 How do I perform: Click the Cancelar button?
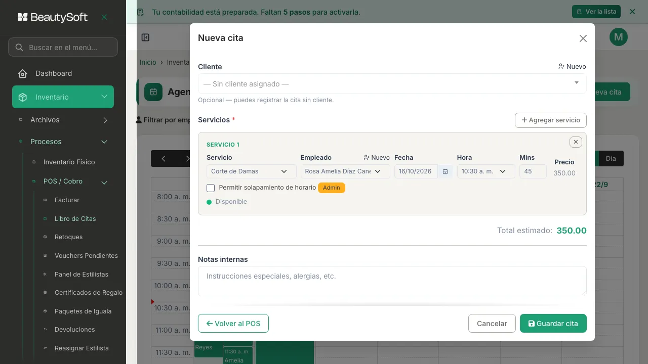tap(492, 324)
